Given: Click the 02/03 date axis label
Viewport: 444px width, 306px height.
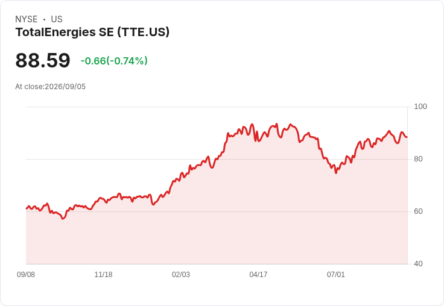Looking at the screenshot, I should [180, 275].
